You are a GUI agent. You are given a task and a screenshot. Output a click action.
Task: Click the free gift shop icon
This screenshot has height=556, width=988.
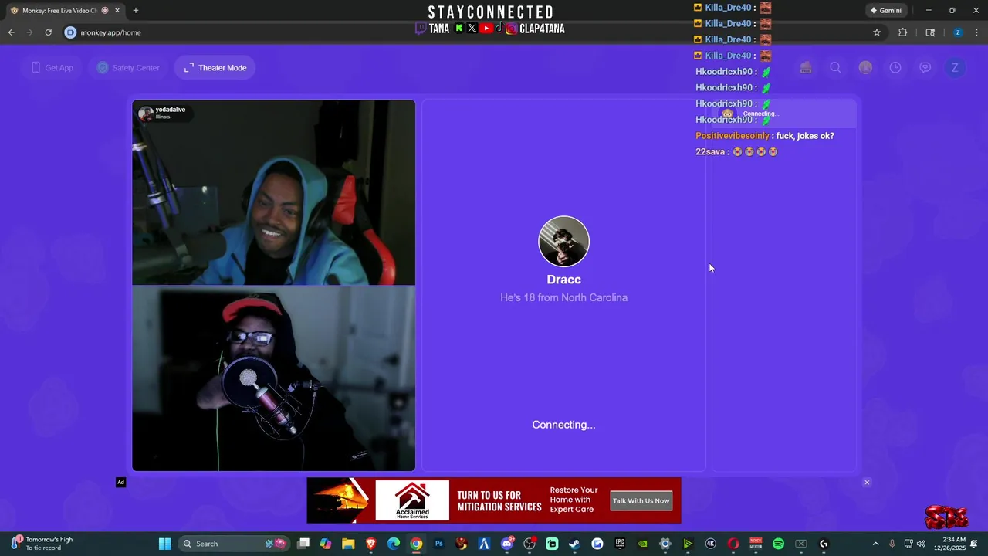(806, 68)
